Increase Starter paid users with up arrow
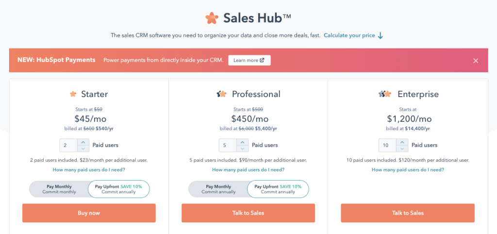Screen dimensions: 497x234 point(83,142)
